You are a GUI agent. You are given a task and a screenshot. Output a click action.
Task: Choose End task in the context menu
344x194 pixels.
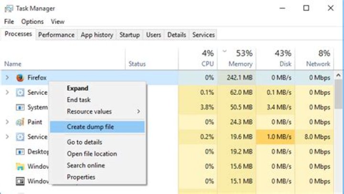coord(78,100)
